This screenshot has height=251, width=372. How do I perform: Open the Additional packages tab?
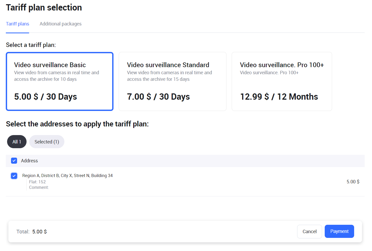tap(60, 24)
